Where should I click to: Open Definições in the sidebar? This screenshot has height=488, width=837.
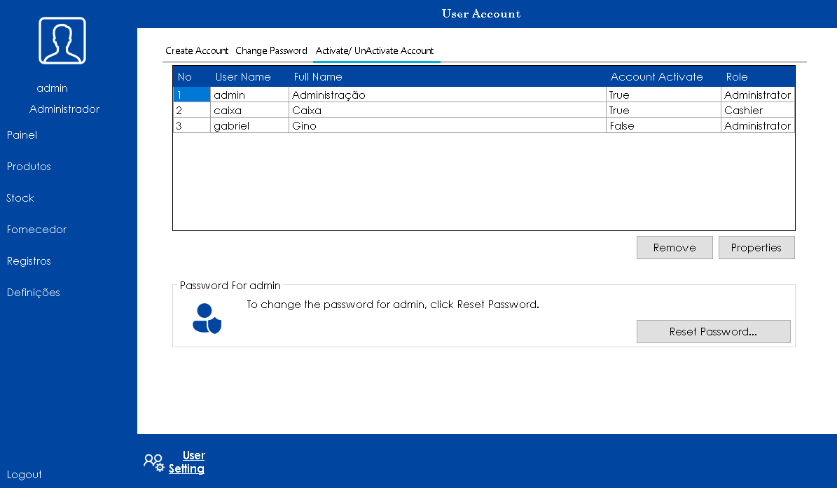(33, 293)
